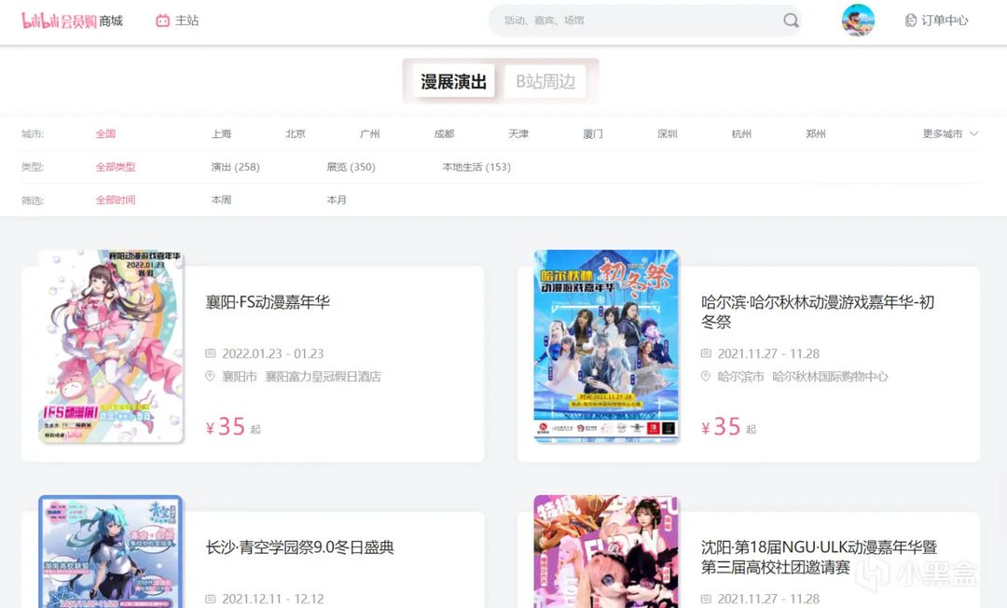The width and height of the screenshot is (1007, 608).
Task: Filter by type 展览 (350)
Action: (352, 167)
